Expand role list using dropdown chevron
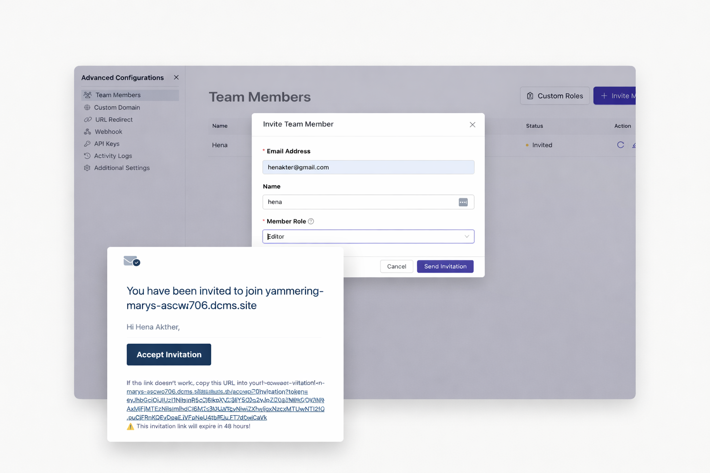This screenshot has width=710, height=473. tap(467, 236)
